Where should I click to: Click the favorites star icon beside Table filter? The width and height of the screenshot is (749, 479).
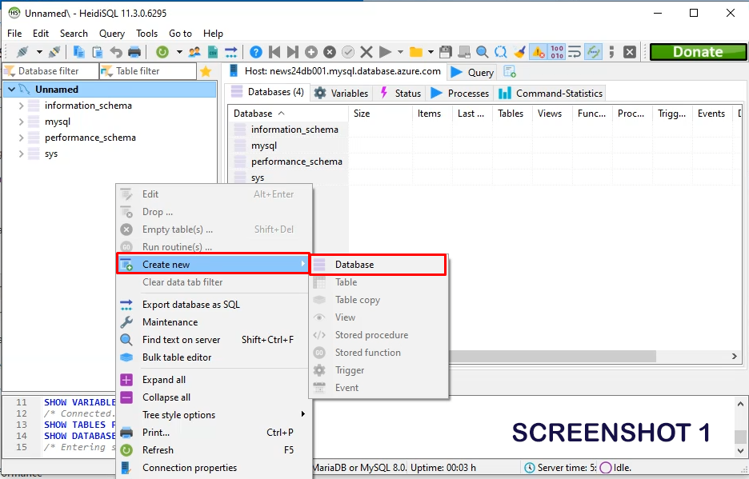click(x=206, y=71)
